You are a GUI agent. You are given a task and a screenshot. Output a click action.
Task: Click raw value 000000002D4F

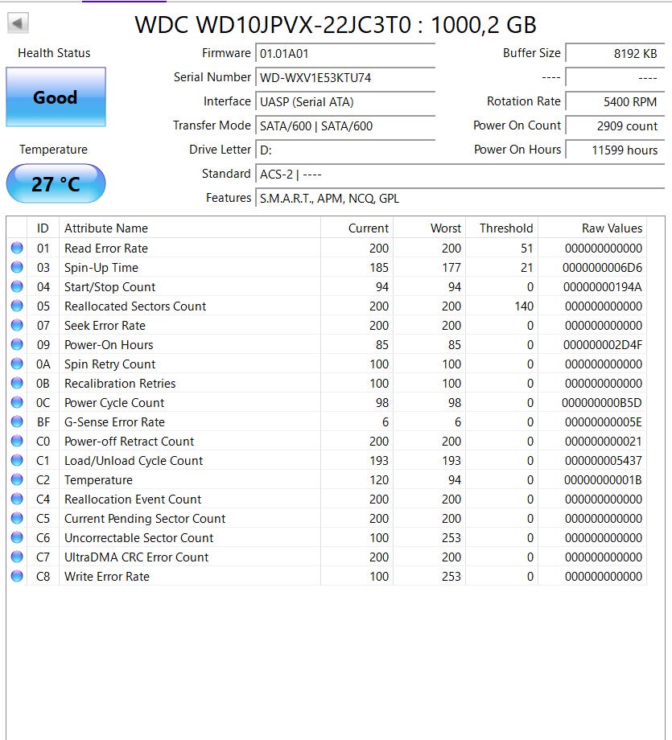coord(603,345)
